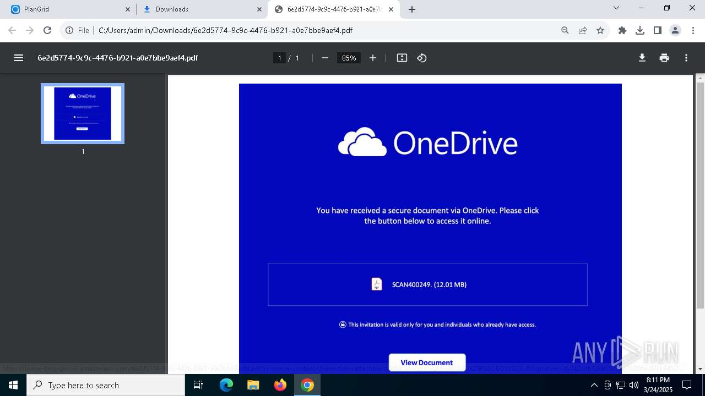This screenshot has width=705, height=396.
Task: Toggle fit to page icon
Action: 402,58
